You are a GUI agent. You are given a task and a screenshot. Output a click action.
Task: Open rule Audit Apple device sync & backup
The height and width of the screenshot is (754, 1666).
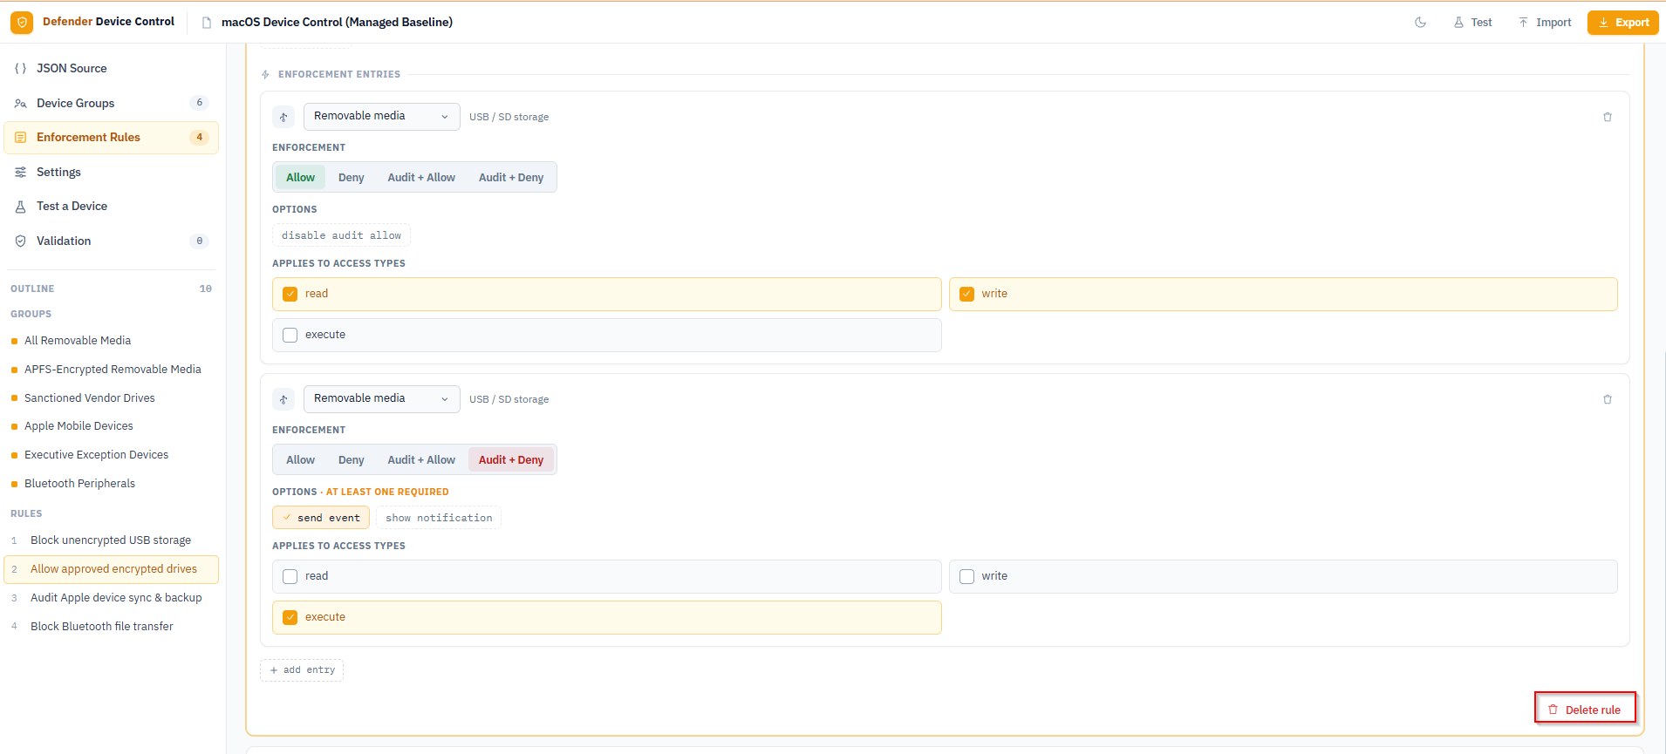[x=112, y=598]
